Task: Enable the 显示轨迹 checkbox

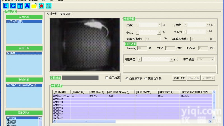Action: point(107,78)
